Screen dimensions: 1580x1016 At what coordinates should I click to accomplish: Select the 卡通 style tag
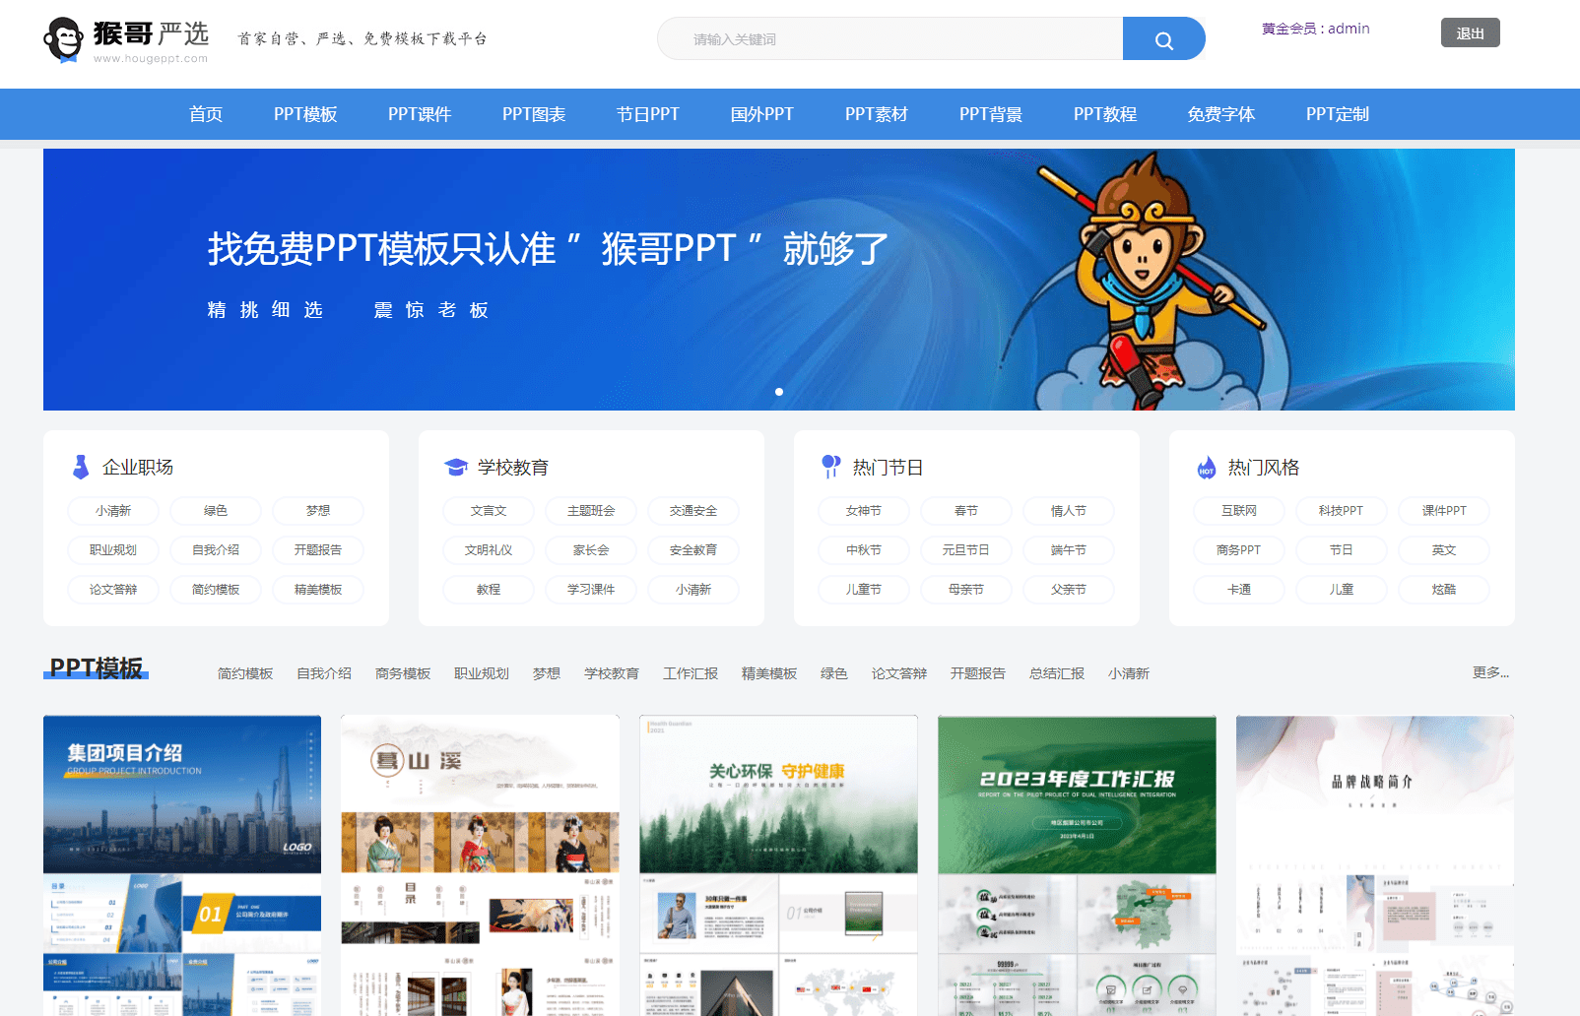(1239, 590)
